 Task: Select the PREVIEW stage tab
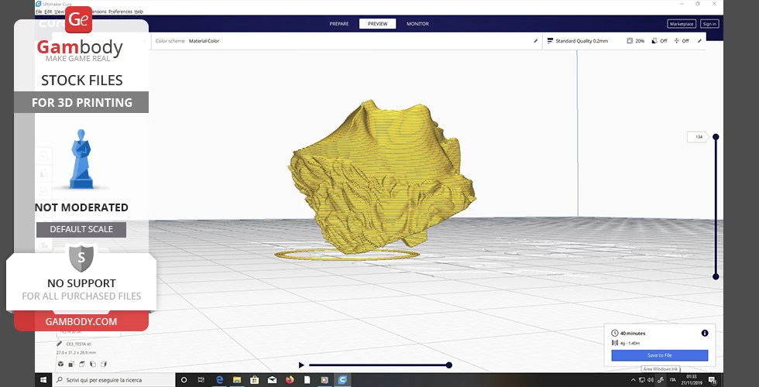[378, 24]
